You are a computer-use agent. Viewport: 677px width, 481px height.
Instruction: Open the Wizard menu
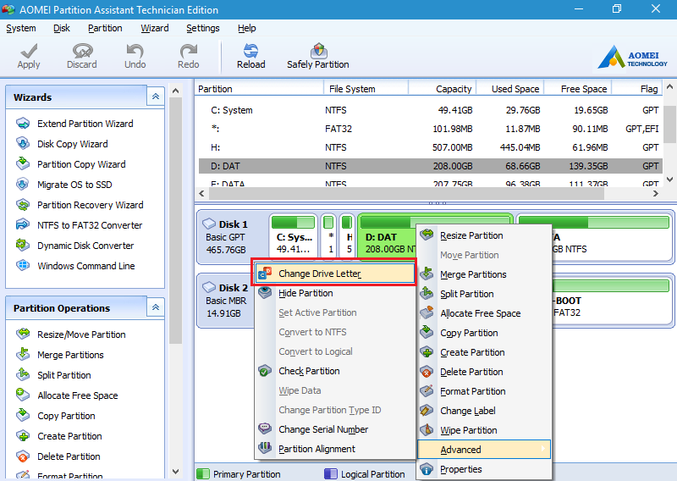coord(155,28)
